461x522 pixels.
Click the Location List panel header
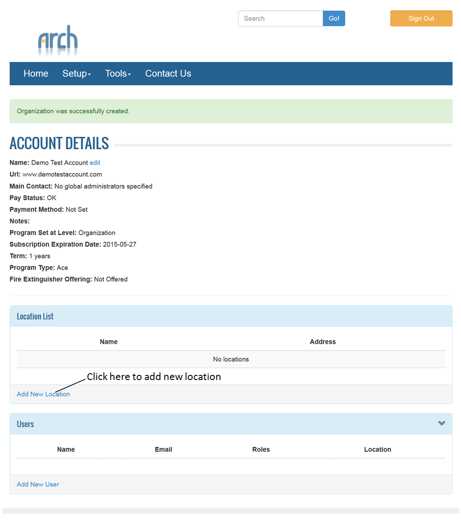point(231,316)
